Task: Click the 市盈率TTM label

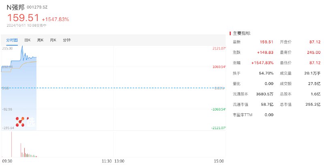Action: click(x=243, y=115)
